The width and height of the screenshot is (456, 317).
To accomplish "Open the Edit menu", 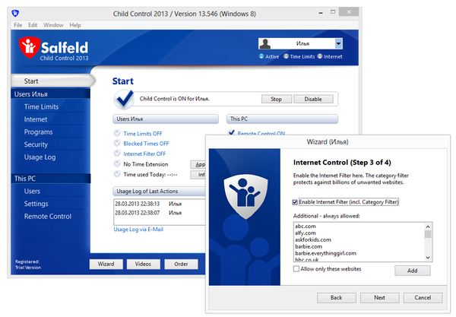I will coord(33,25).
